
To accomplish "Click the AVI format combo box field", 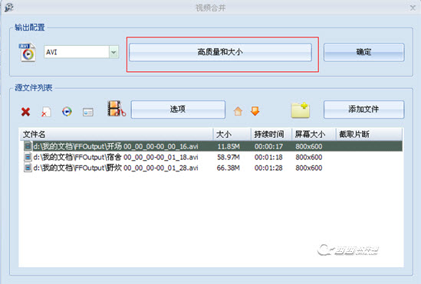I will (x=81, y=52).
